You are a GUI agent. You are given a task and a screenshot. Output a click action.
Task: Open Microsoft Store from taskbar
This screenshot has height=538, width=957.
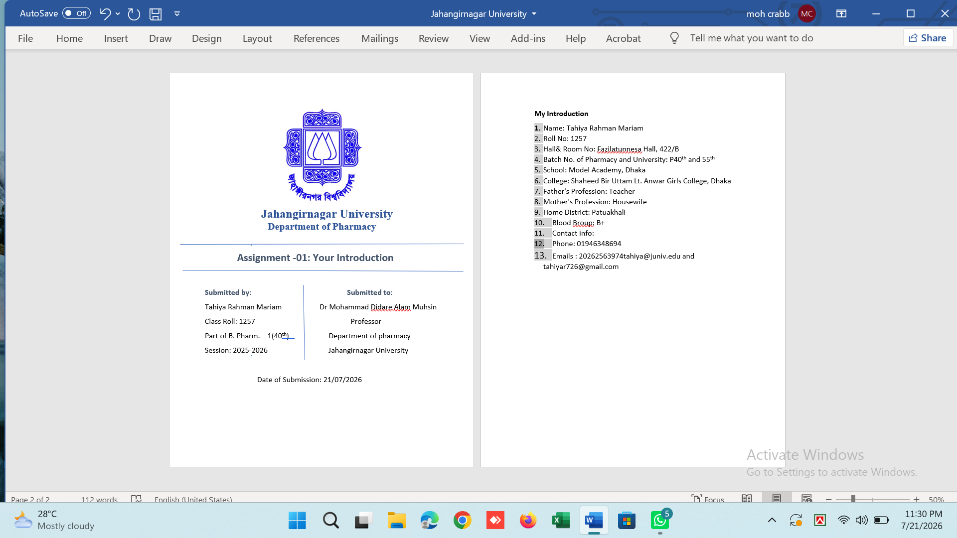click(x=627, y=521)
